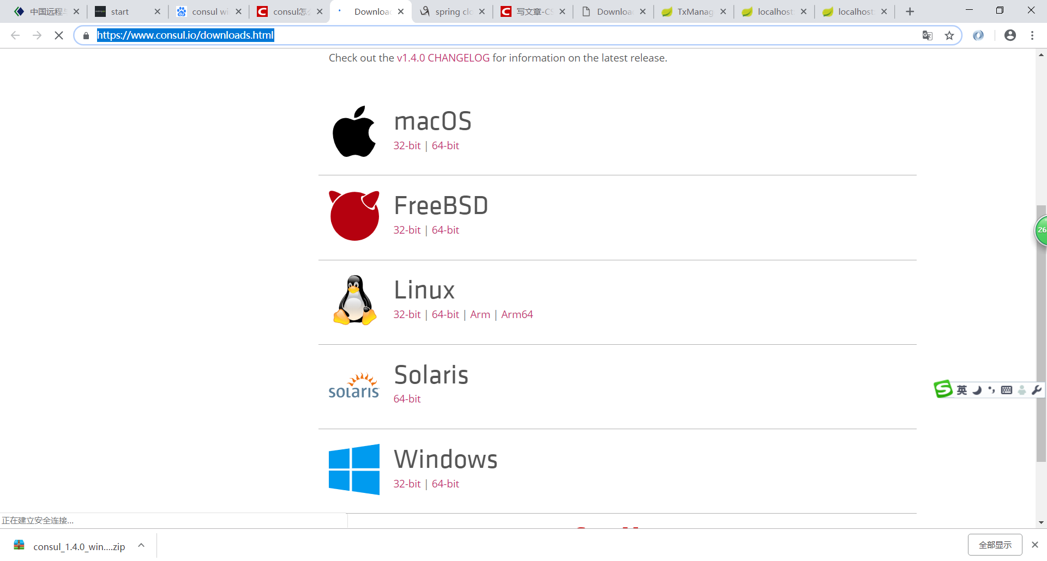Close the downloads bar
The image size is (1047, 561).
point(1034,545)
